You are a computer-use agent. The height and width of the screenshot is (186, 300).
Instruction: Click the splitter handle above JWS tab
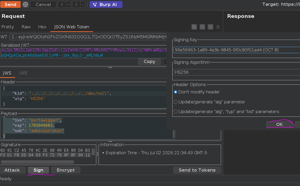click(x=110, y=67)
